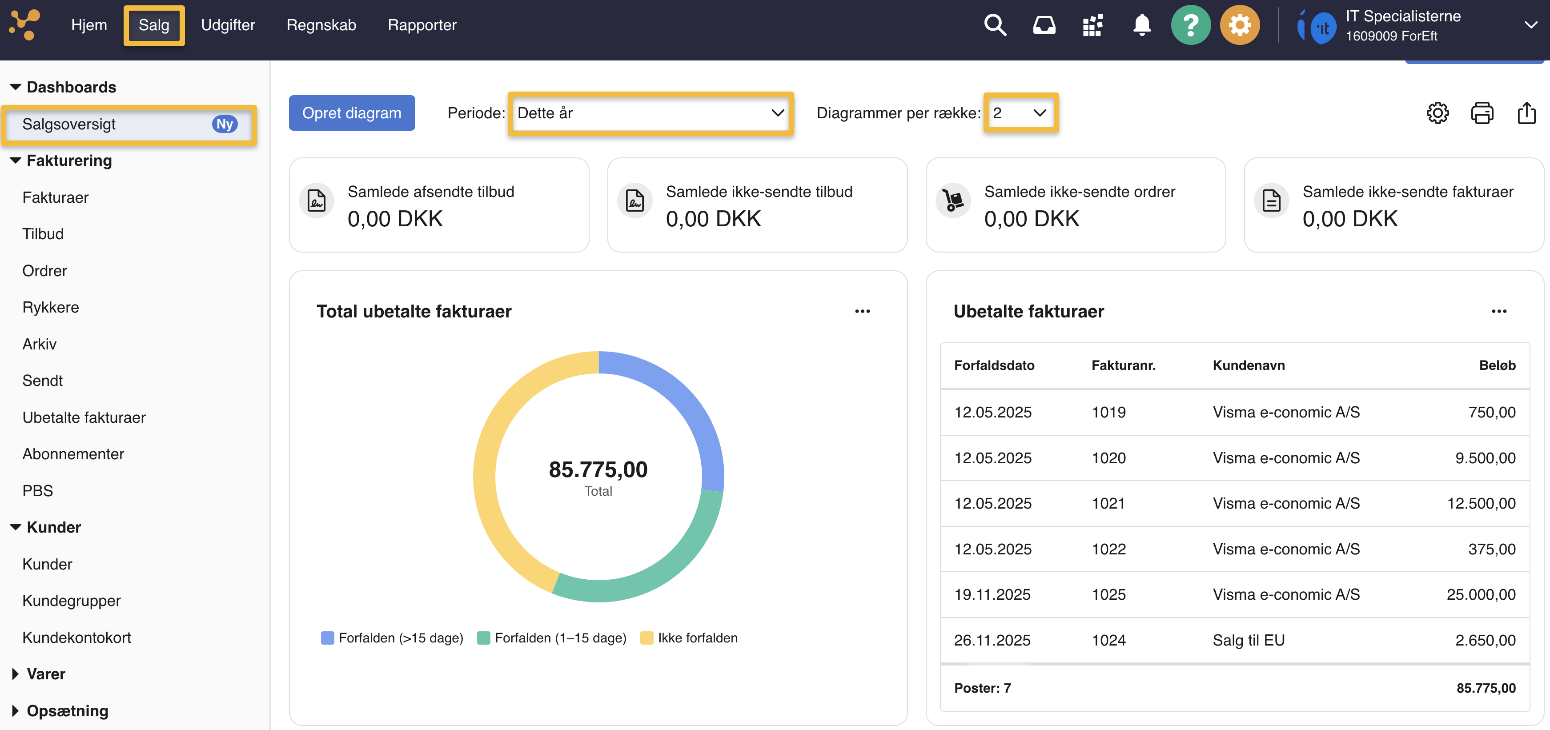Open the Periode dropdown showing Dette år

pos(650,113)
